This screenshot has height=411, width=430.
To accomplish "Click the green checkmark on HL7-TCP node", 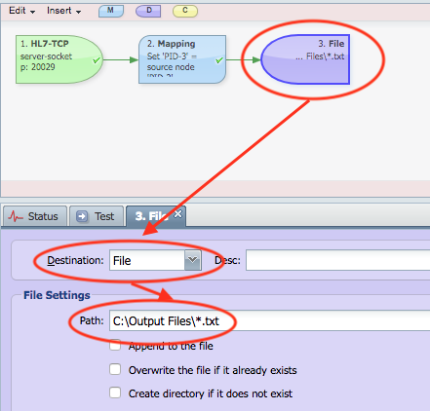I will point(97,60).
